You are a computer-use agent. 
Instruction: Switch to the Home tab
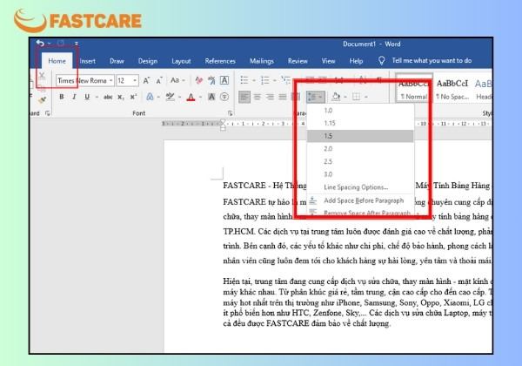tap(57, 61)
